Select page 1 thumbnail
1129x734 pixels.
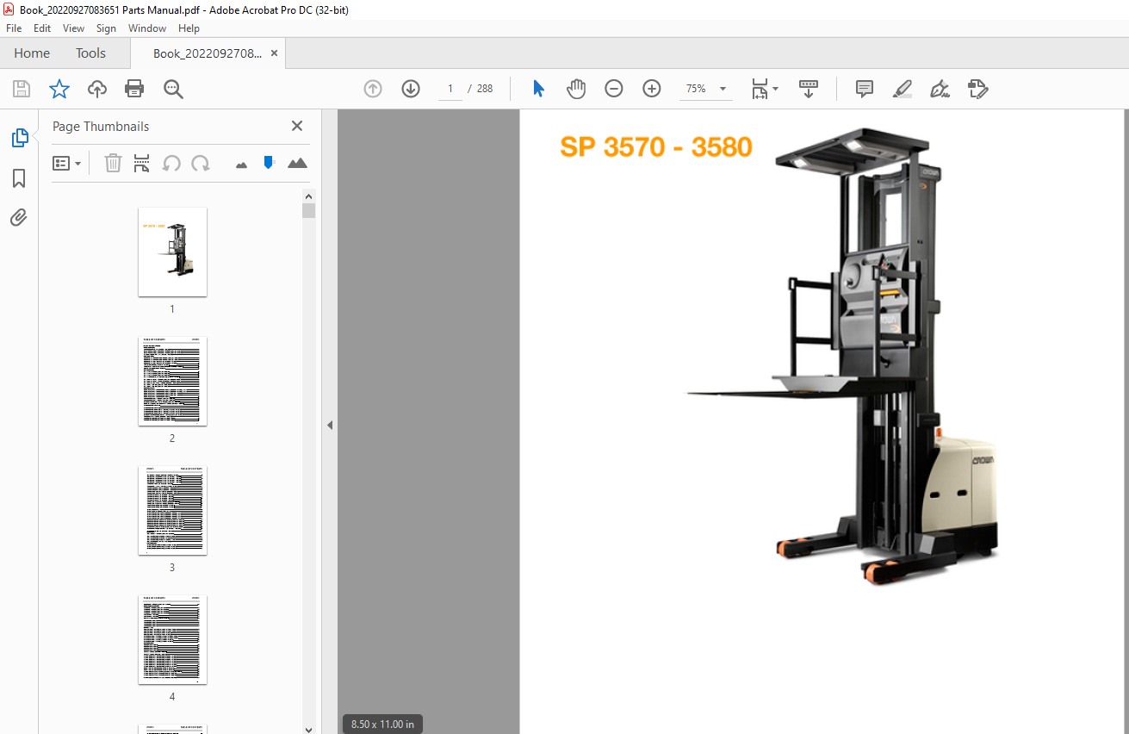click(x=172, y=252)
